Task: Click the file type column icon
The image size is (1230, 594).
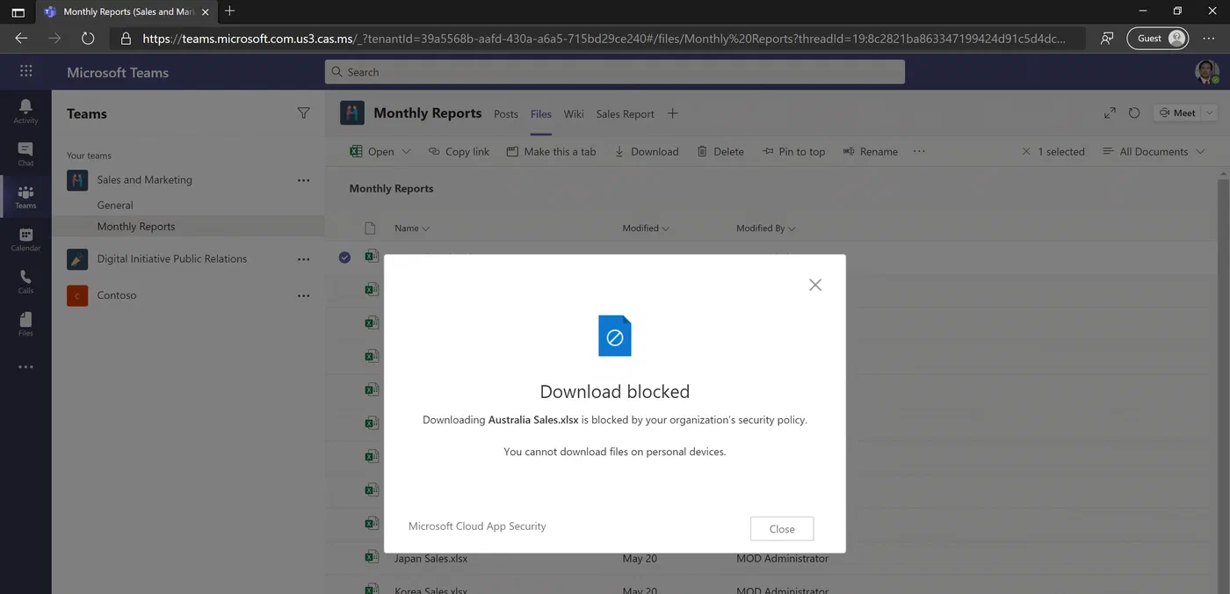Action: (370, 228)
